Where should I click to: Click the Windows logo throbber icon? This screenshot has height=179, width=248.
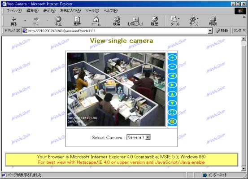point(240,11)
